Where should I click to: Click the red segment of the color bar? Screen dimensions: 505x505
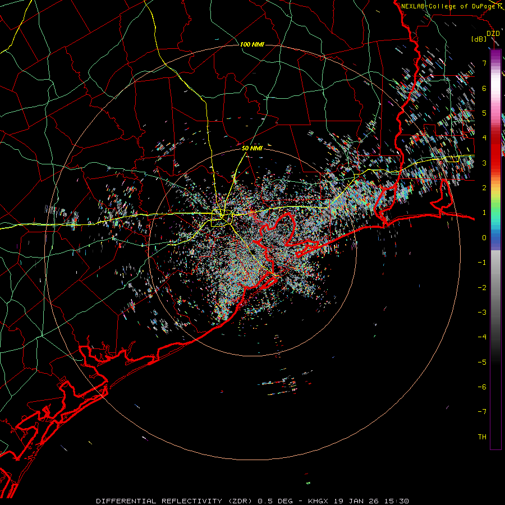click(x=495, y=151)
